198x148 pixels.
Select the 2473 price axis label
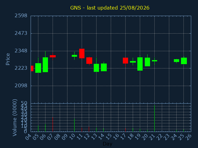21,33
